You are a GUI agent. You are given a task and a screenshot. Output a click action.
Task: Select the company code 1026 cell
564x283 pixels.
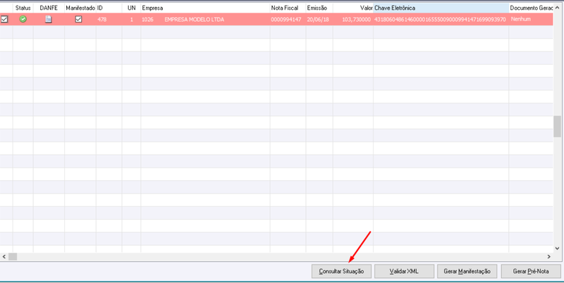click(147, 20)
